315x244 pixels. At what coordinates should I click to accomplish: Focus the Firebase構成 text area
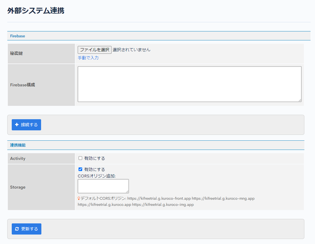(x=190, y=84)
